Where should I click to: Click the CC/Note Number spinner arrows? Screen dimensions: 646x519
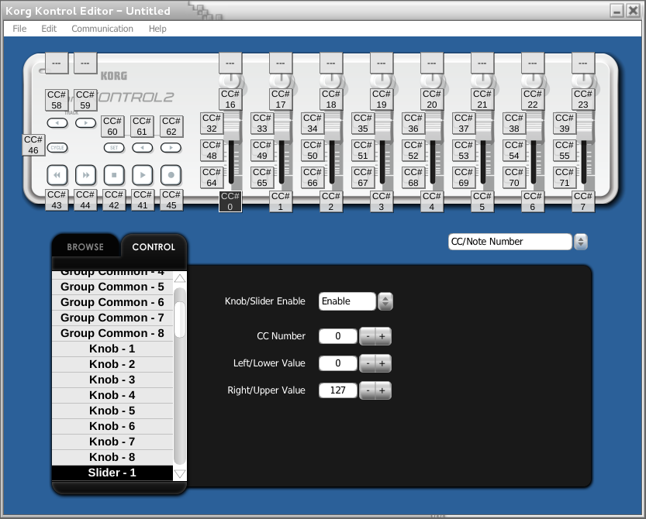click(x=581, y=242)
